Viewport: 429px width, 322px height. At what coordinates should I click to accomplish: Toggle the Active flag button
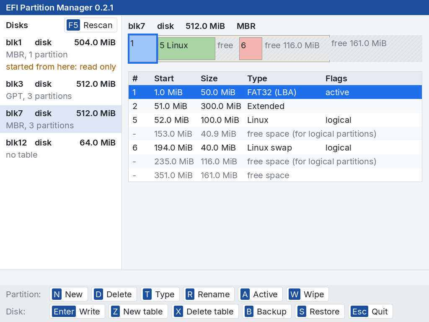tap(260, 294)
